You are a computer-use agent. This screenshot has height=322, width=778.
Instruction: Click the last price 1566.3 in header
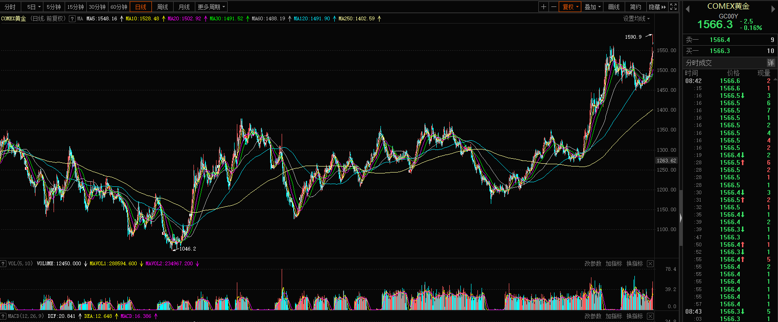pyautogui.click(x=715, y=24)
